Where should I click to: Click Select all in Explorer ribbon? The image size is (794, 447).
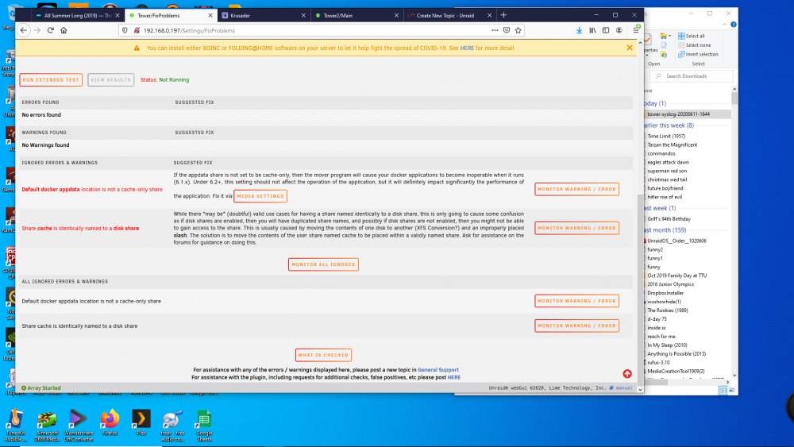pos(692,36)
